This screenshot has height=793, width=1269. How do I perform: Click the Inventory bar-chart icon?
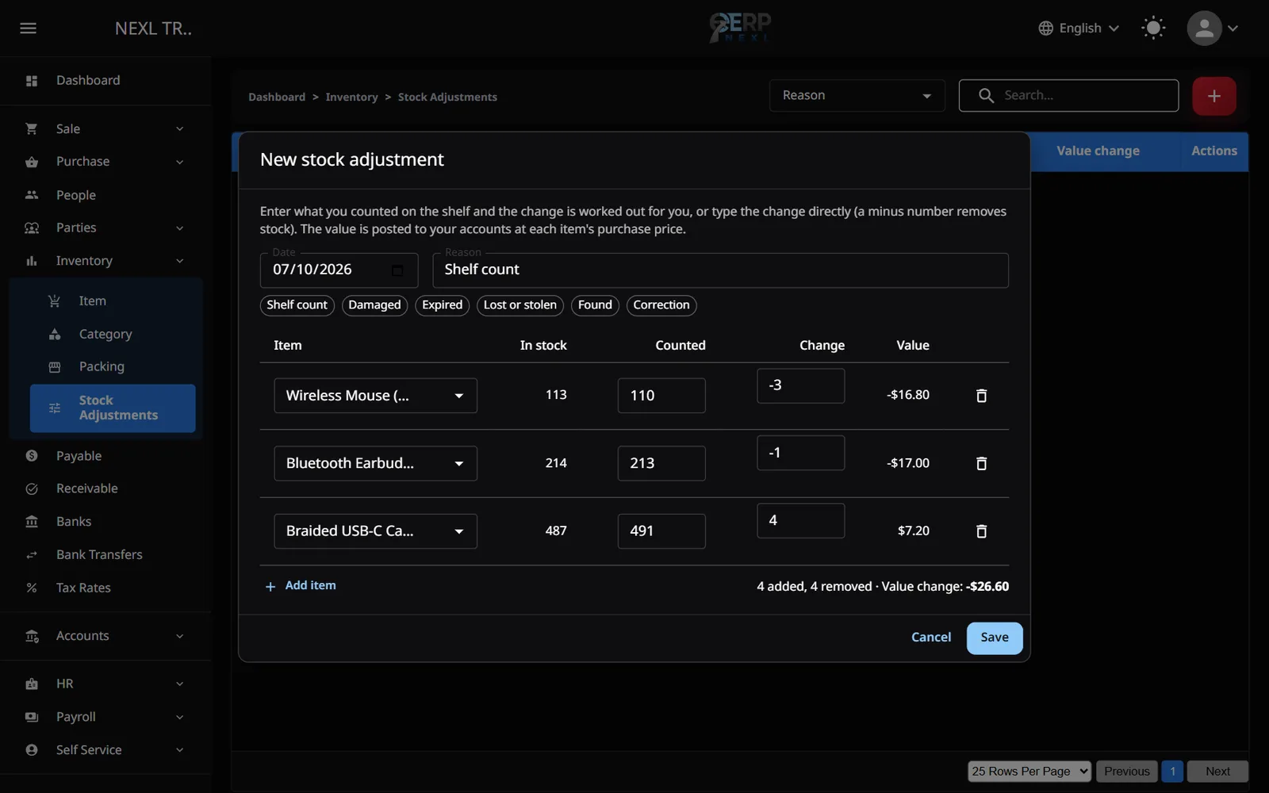coord(32,261)
